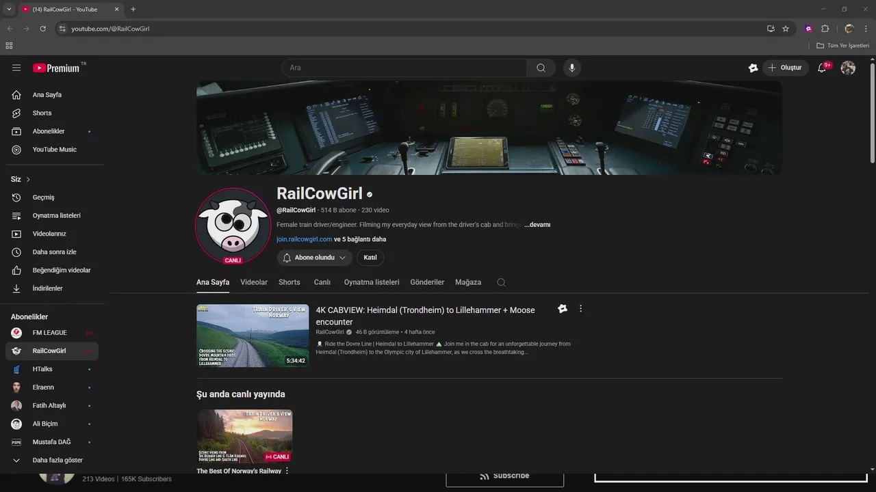Open Mustafa DAĞ channel subscription
876x492 pixels.
pos(52,442)
